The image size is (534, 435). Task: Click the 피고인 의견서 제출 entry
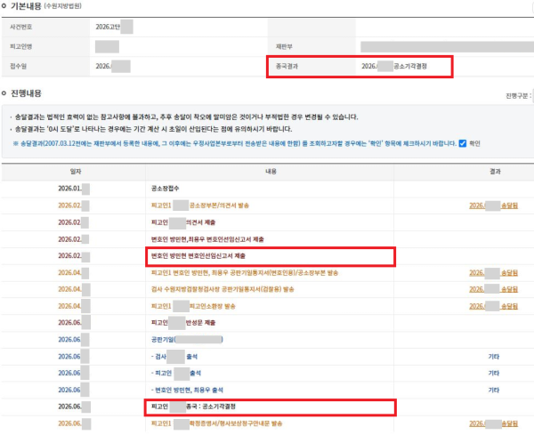coord(183,222)
